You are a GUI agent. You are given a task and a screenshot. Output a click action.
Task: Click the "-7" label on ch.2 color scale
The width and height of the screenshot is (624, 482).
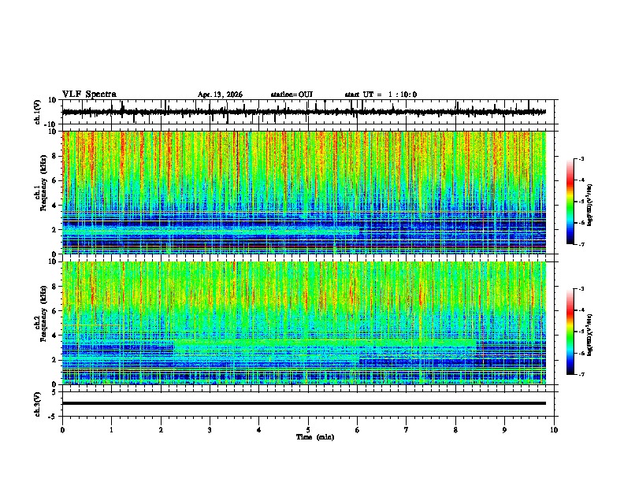tap(581, 374)
